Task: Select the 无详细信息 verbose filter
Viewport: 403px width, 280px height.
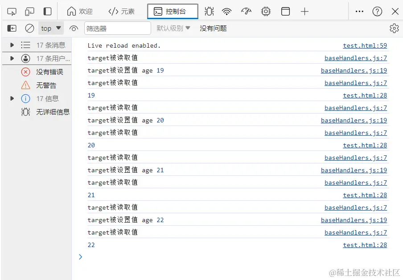Action: click(x=37, y=112)
